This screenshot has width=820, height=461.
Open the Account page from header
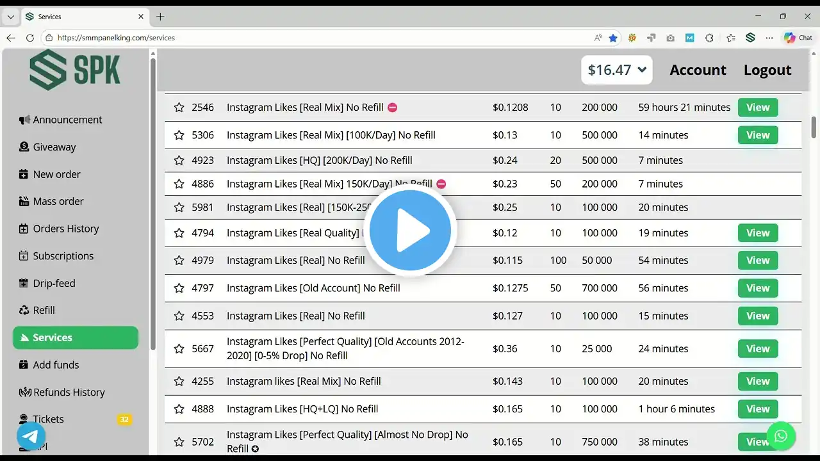point(698,70)
